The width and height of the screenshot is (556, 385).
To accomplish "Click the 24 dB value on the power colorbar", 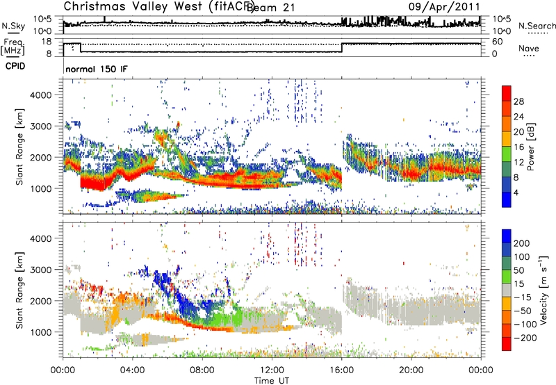I will [x=518, y=117].
